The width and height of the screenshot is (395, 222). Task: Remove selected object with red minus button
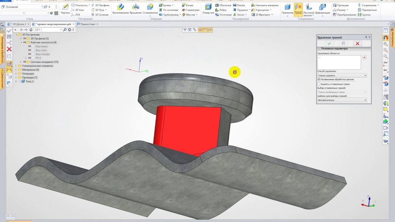click(x=364, y=57)
